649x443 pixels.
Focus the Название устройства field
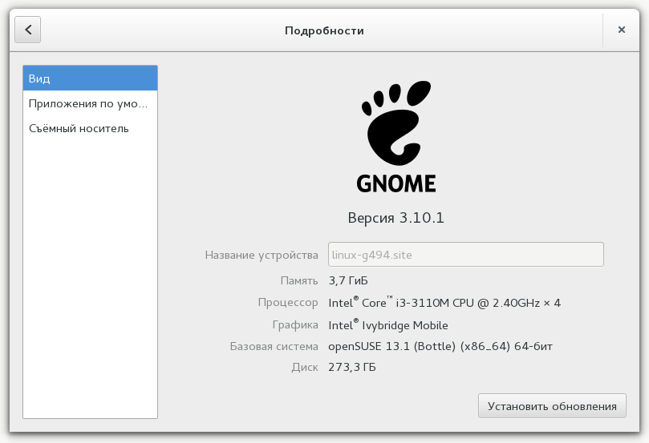[x=465, y=255]
